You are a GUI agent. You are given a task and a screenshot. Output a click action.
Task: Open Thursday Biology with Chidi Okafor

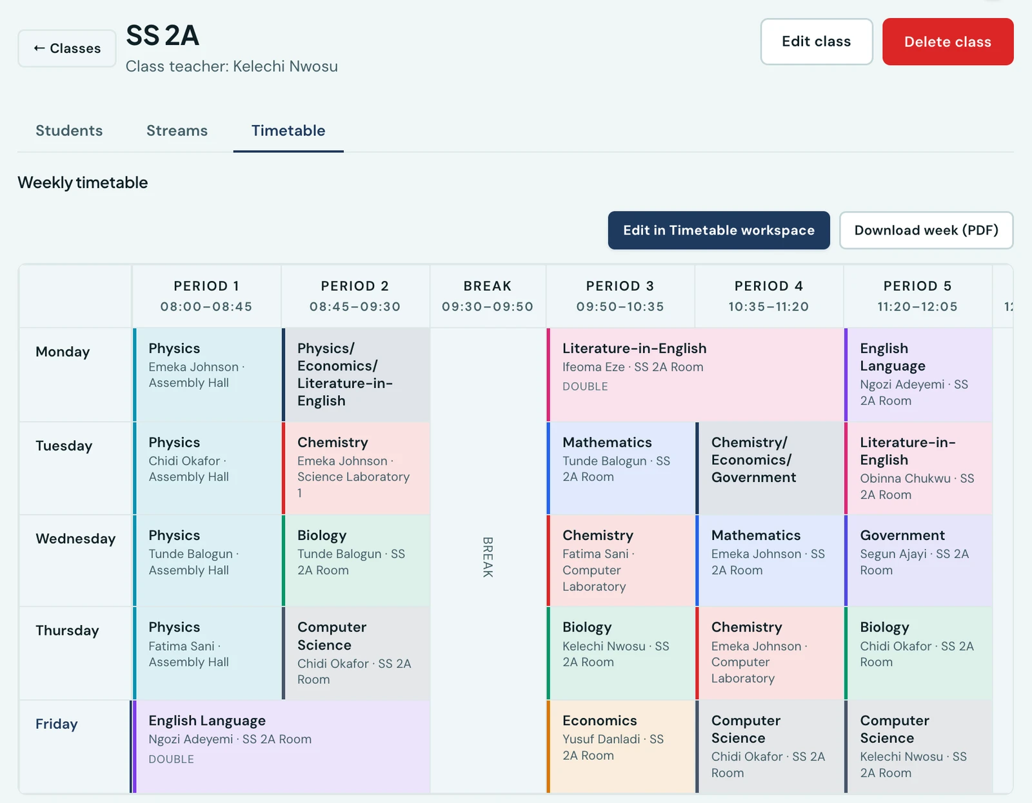click(918, 653)
